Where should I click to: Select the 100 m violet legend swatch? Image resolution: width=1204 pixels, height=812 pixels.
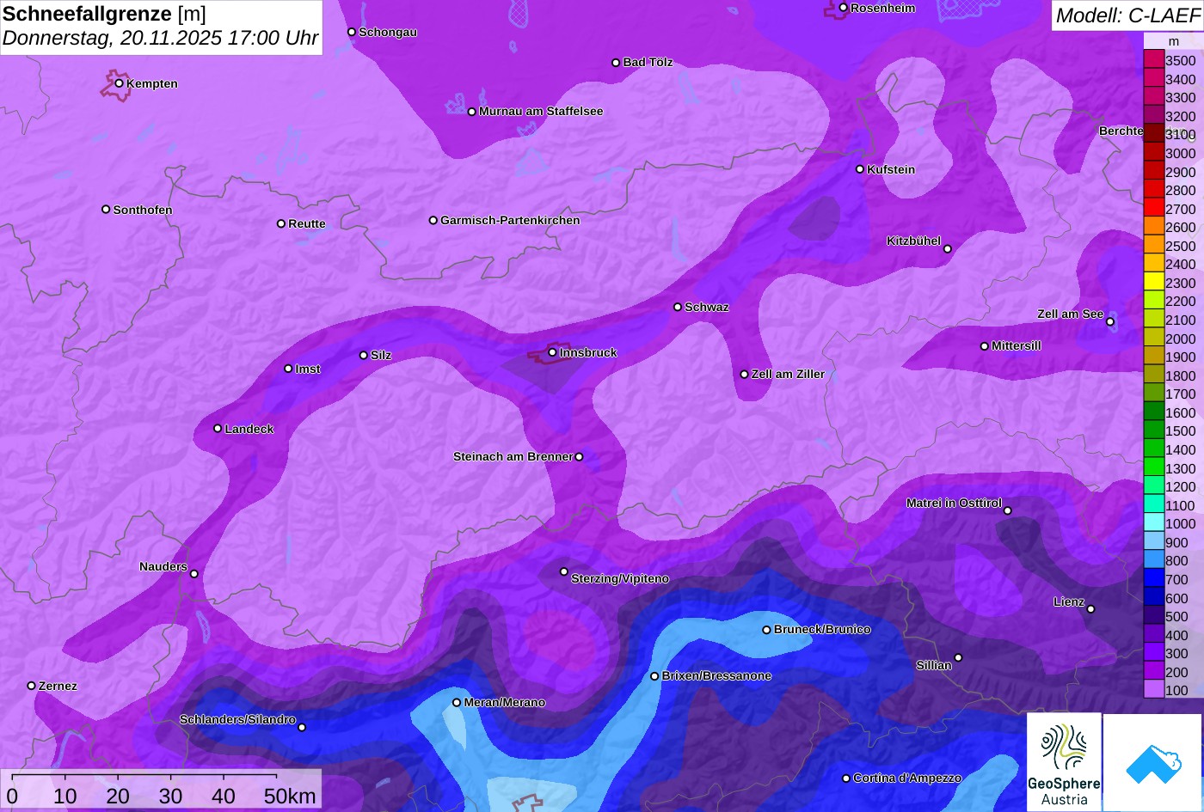coord(1153,689)
